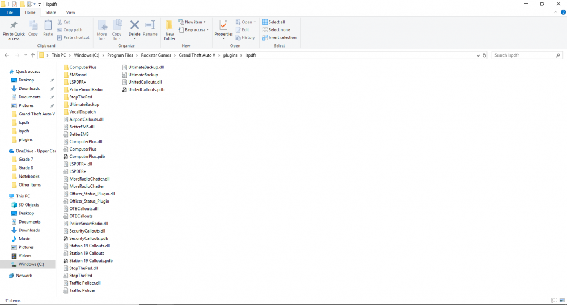The height and width of the screenshot is (305, 567).
Task: Refresh the current folder view
Action: (485, 55)
